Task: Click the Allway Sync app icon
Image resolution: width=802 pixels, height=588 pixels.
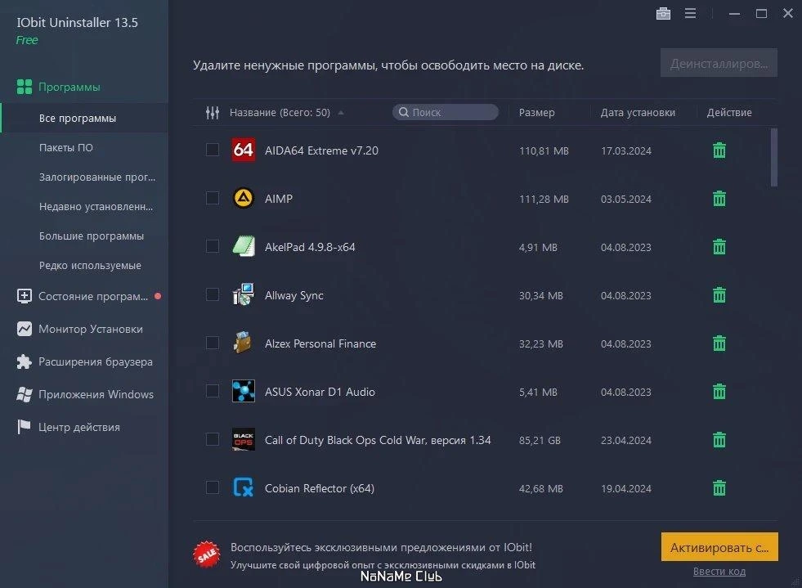Action: [x=244, y=294]
